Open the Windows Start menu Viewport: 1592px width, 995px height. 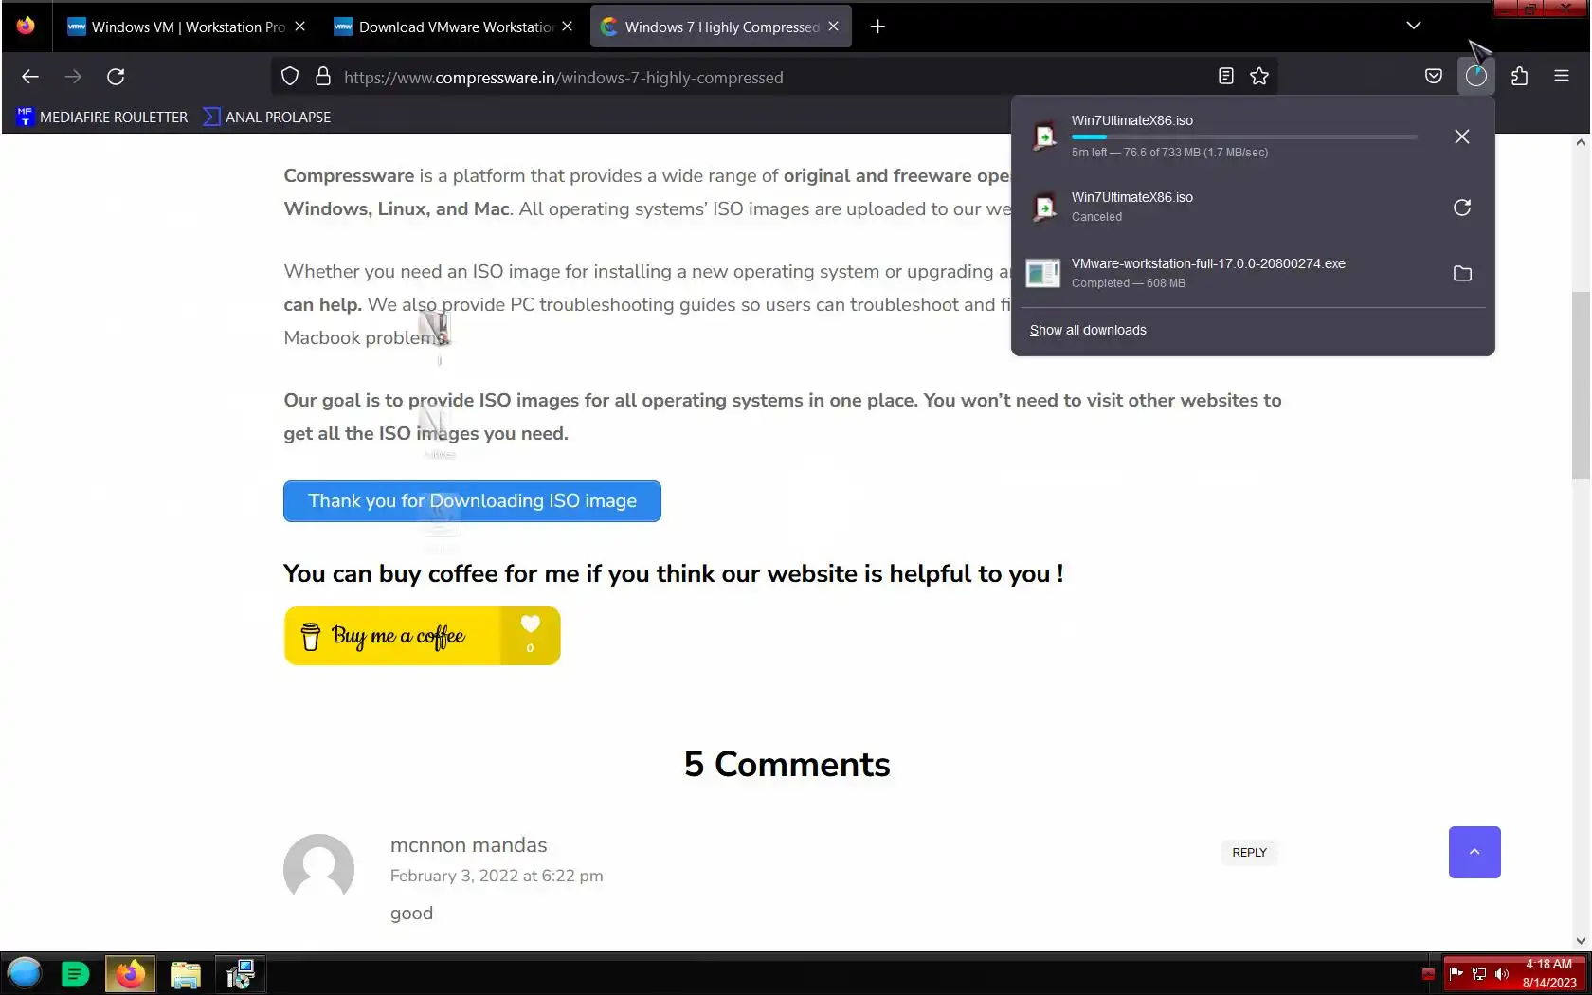click(x=25, y=973)
